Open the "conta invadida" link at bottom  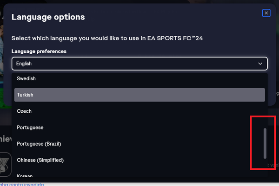tap(22, 185)
